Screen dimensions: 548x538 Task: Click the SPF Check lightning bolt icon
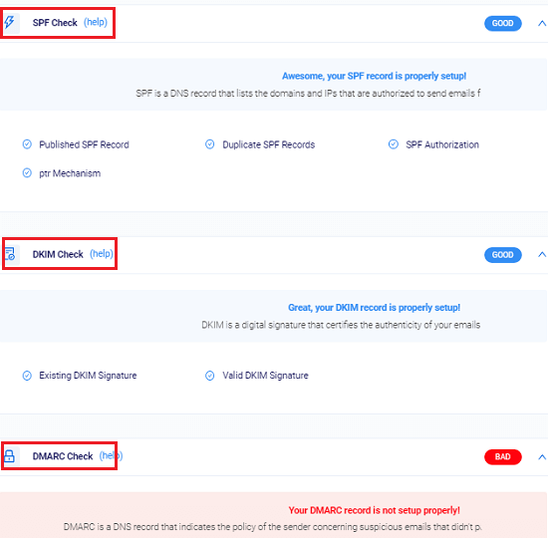[x=10, y=23]
